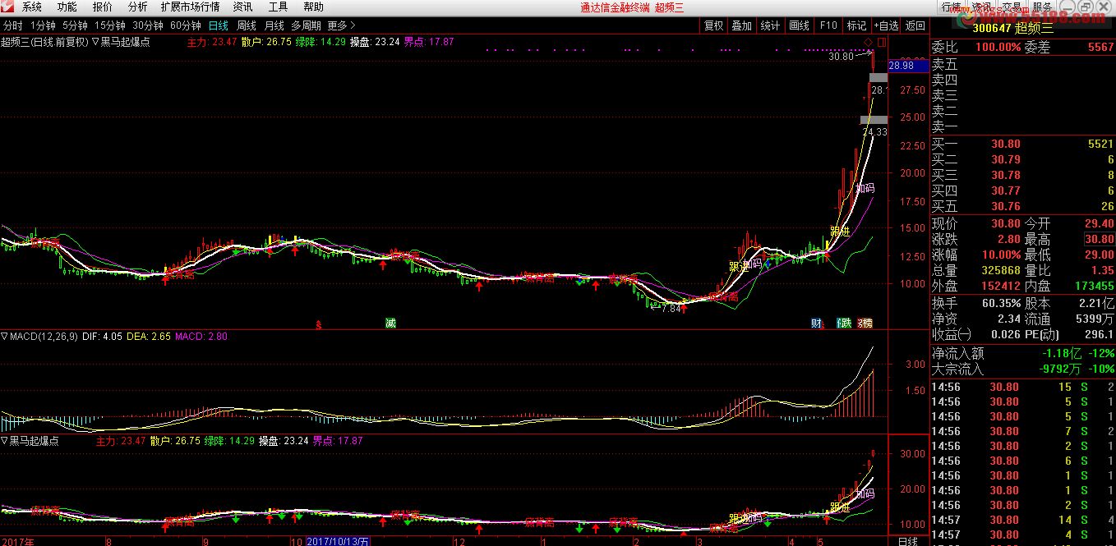Open the 报价 menu

point(103,7)
